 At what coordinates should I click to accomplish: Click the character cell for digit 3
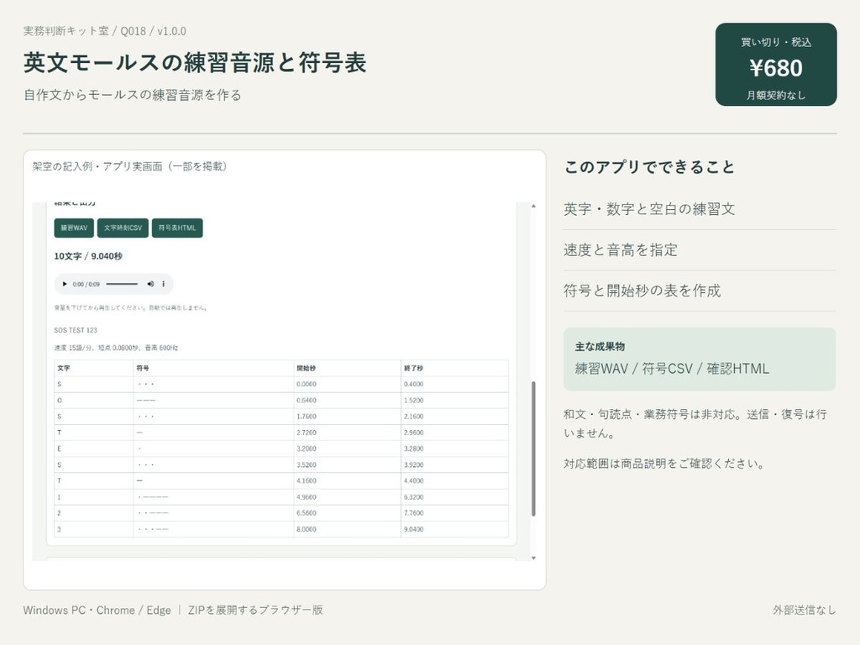coord(94,529)
